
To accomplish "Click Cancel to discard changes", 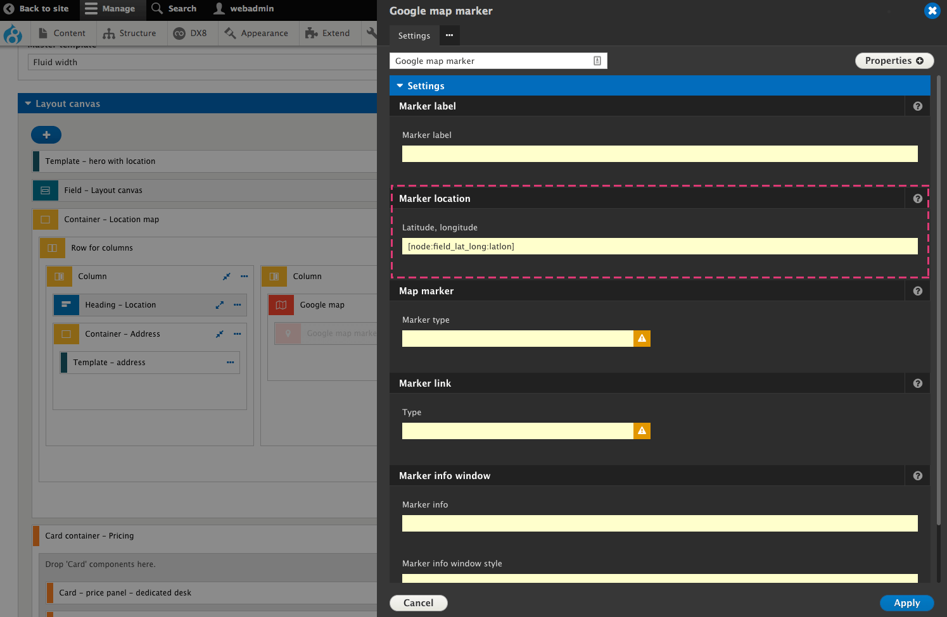I will click(x=418, y=603).
